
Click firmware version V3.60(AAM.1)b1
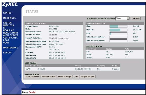(56, 32)
